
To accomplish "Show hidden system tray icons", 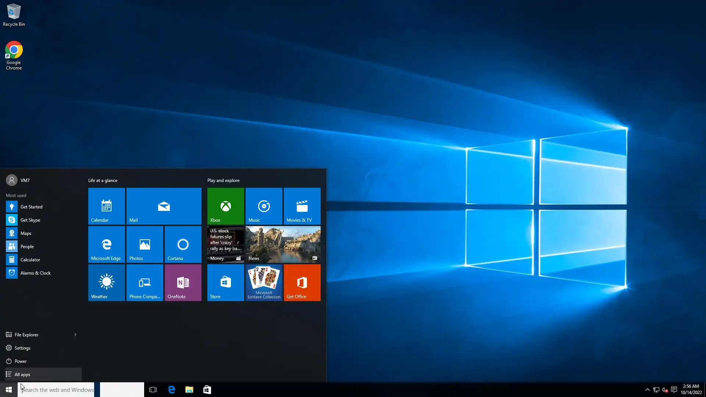I will (x=647, y=390).
